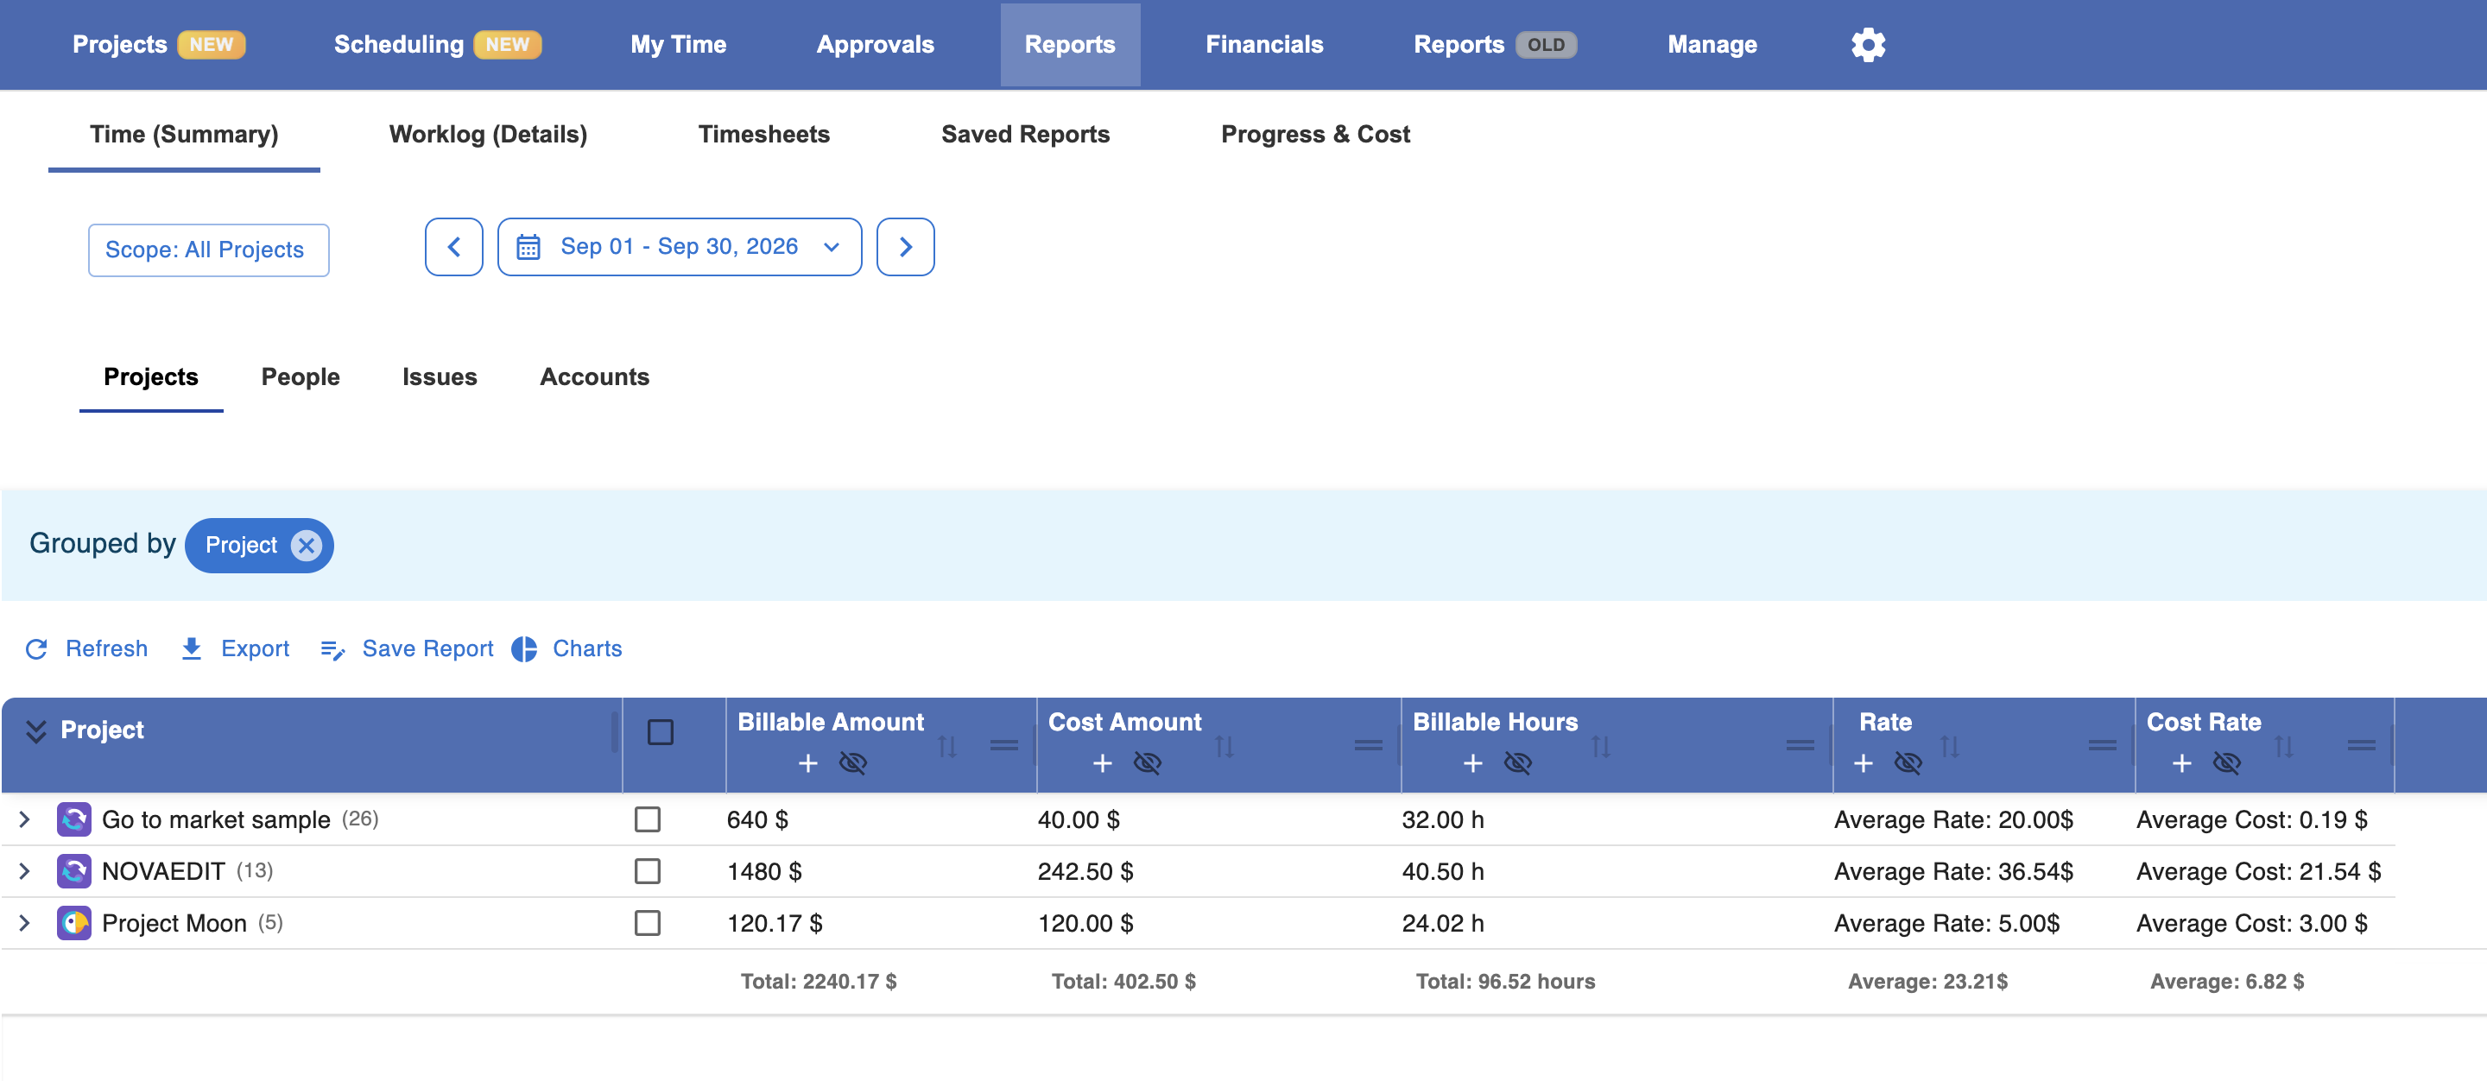This screenshot has height=1081, width=2487.
Task: Click Go to market sample project icon
Action: click(x=74, y=819)
